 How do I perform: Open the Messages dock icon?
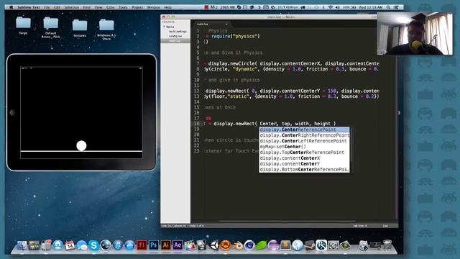coord(82,245)
